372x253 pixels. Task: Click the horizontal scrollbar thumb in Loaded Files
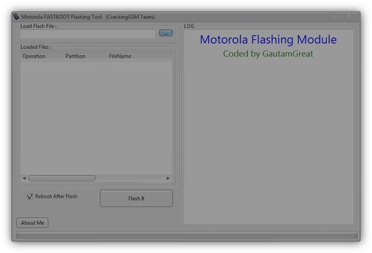[62, 178]
